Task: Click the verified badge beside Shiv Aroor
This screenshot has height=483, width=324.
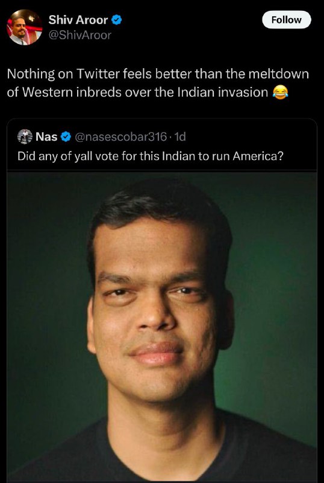Action: [116, 20]
